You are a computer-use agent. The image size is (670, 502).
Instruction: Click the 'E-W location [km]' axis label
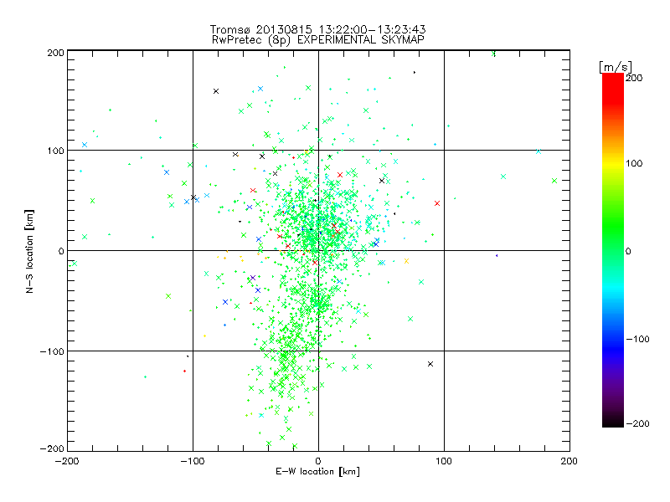(x=317, y=472)
